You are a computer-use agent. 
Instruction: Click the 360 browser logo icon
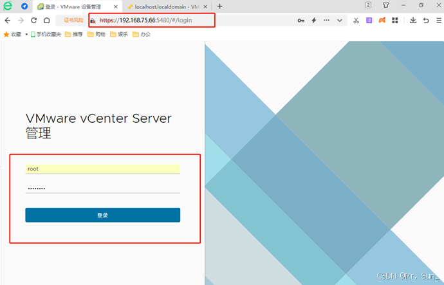pyautogui.click(x=8, y=6)
